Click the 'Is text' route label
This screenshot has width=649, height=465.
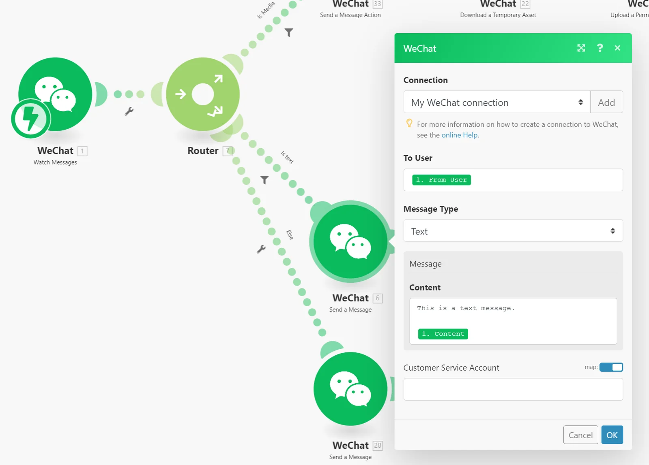point(287,157)
